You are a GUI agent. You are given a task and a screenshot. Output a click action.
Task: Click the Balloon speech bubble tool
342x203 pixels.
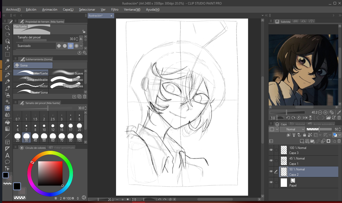pyautogui.click(x=7, y=162)
